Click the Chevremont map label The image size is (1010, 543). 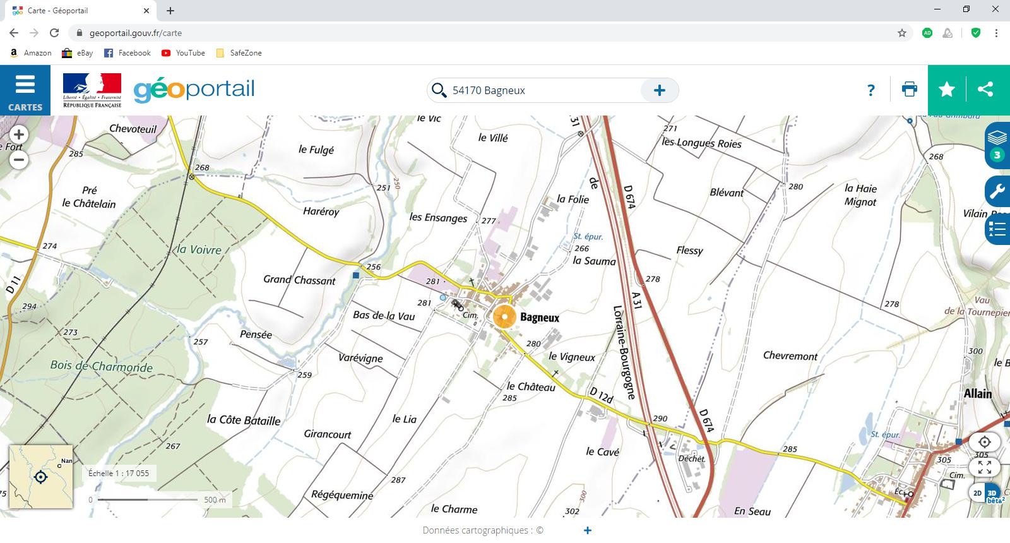[x=790, y=356]
